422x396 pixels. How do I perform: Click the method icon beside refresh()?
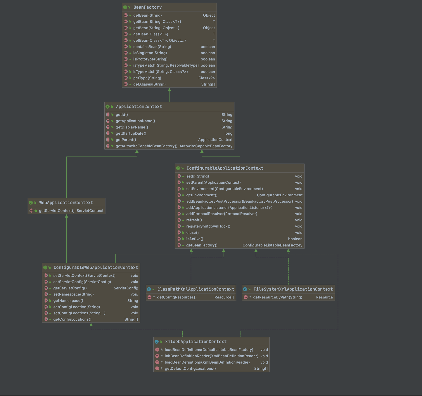(x=179, y=220)
